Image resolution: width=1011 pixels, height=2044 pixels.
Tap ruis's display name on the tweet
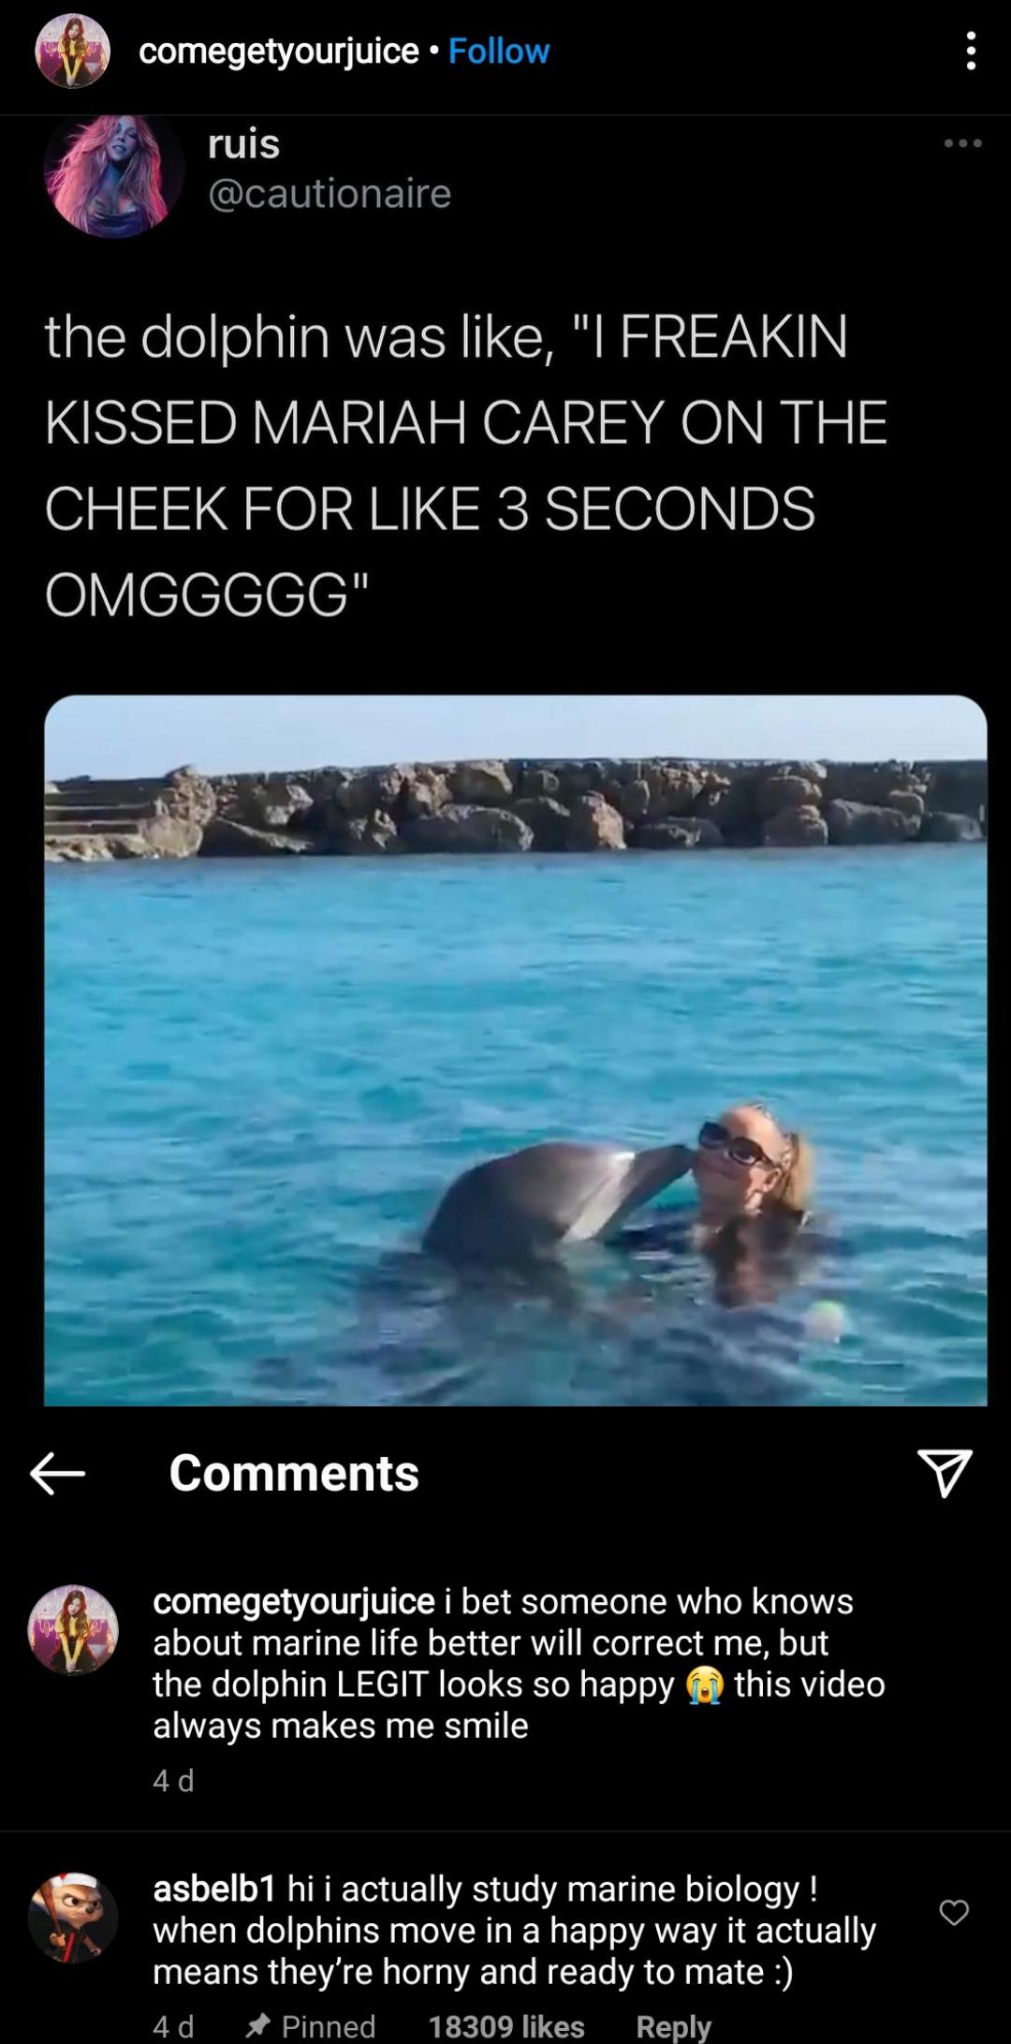pos(242,145)
